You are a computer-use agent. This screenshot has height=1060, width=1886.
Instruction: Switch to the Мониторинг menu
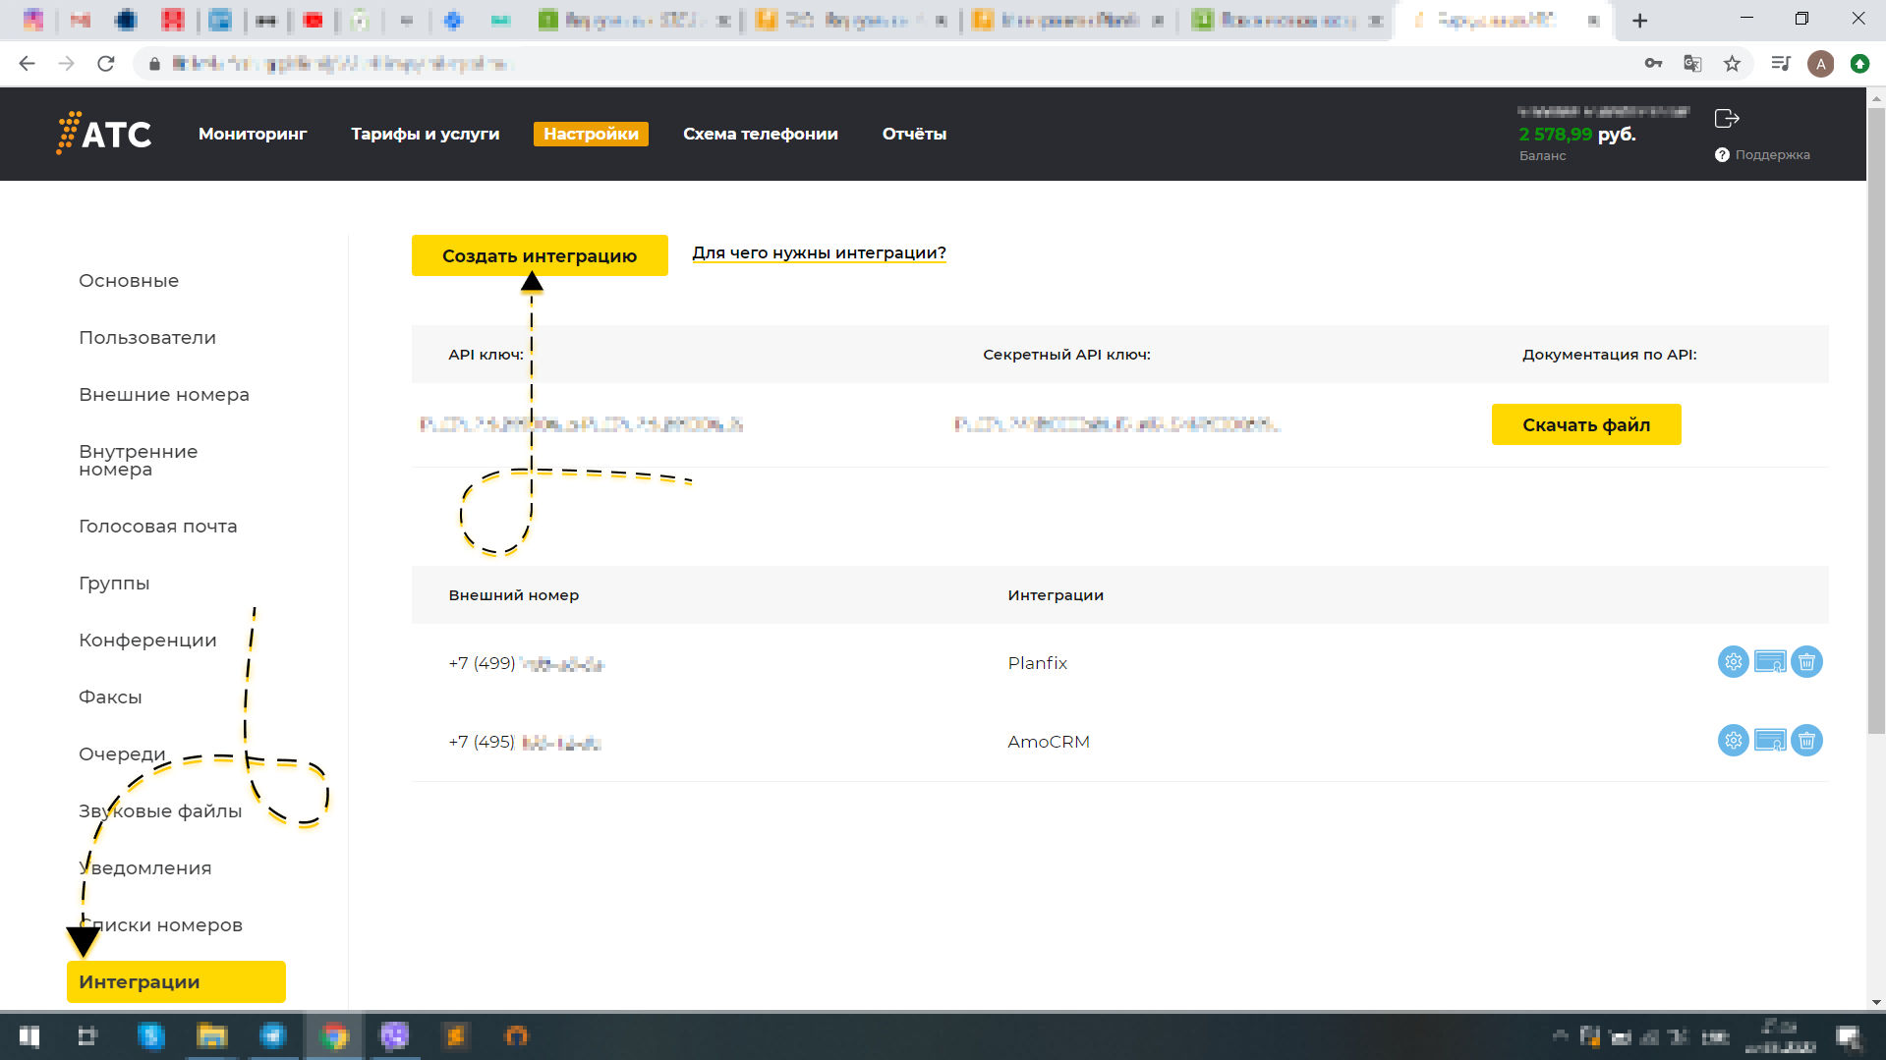click(x=253, y=134)
